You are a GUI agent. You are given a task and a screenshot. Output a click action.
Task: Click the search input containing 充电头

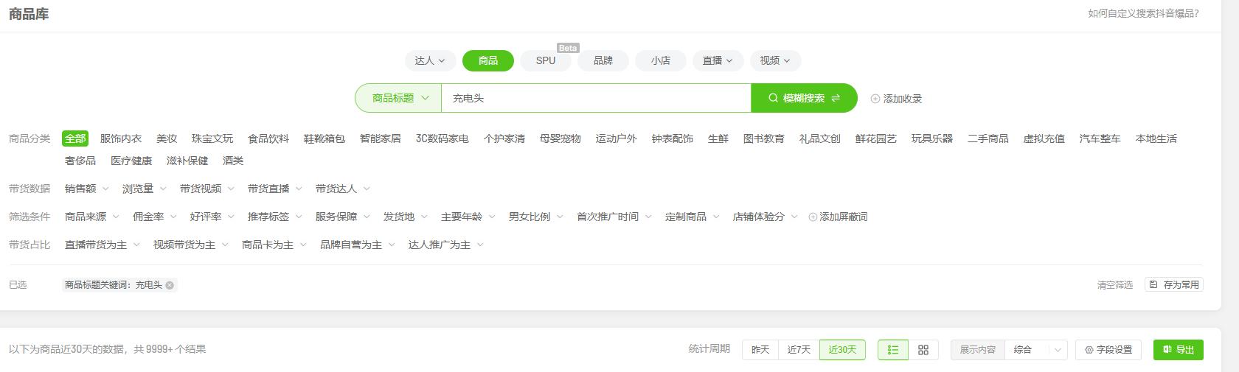coord(596,98)
